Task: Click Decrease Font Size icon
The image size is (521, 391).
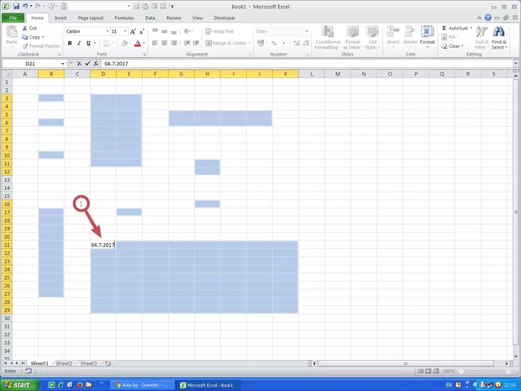Action: tap(141, 32)
